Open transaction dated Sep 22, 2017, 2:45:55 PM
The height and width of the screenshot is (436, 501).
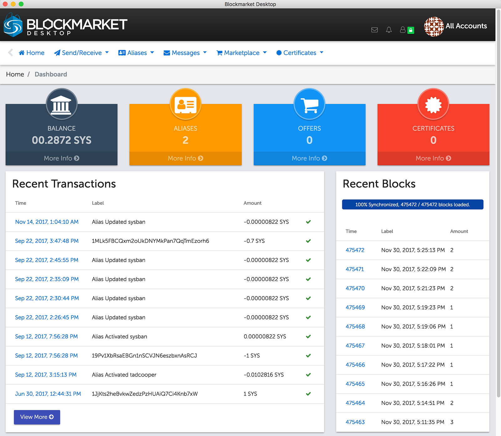47,260
